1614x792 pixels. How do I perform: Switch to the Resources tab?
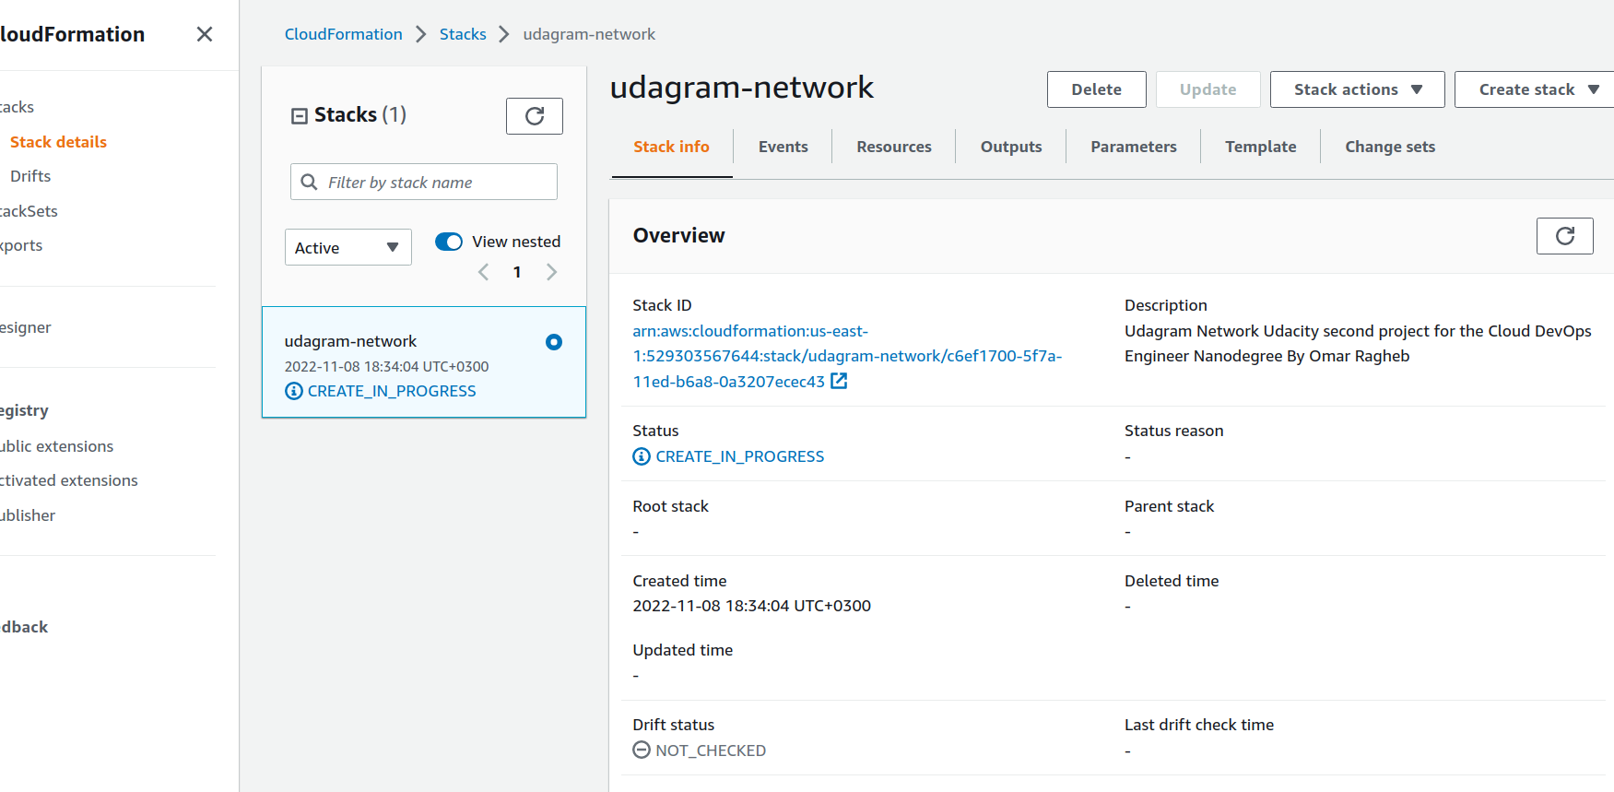(894, 147)
